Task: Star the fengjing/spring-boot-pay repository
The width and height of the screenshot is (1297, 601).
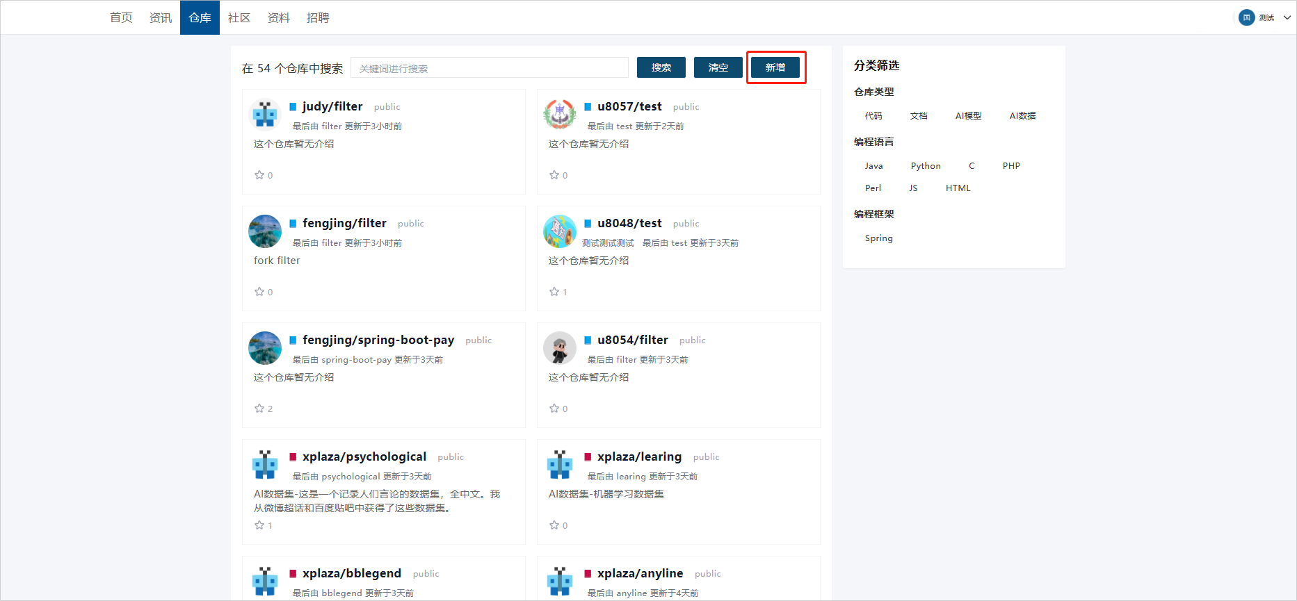Action: (259, 409)
